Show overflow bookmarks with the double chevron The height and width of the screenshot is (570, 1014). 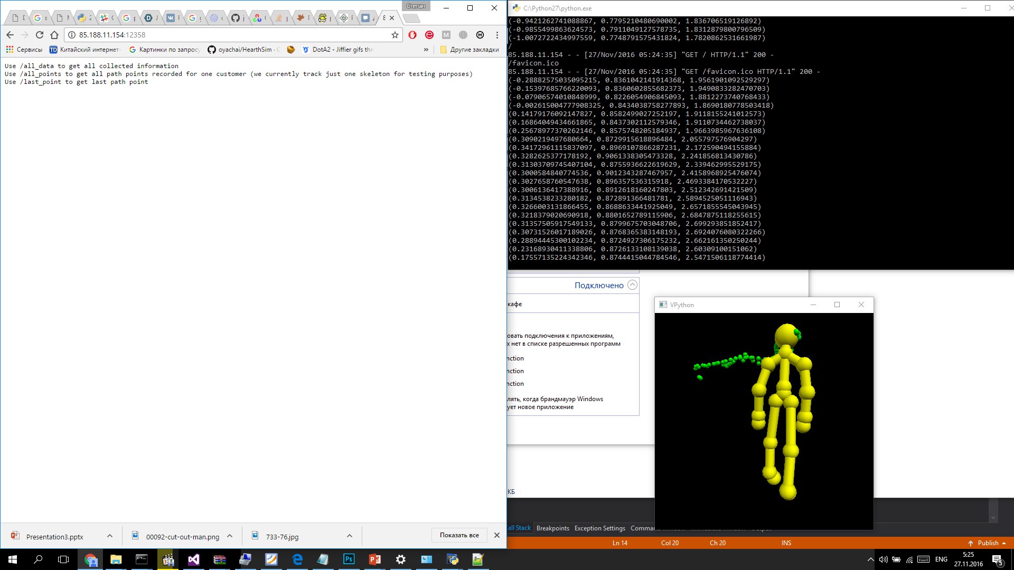click(426, 50)
